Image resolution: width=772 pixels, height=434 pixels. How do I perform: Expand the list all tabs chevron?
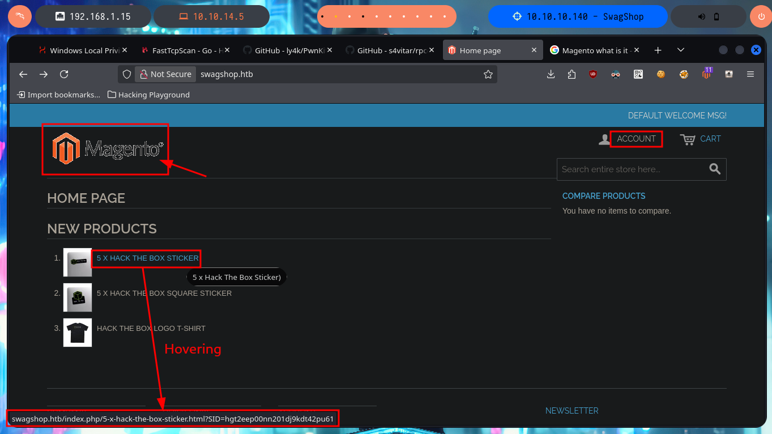pyautogui.click(x=681, y=50)
